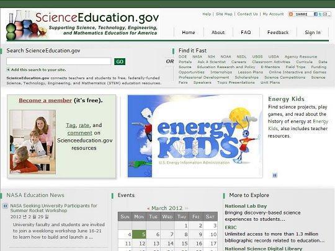Open the Science Competitions link
The image size is (335, 251).
coord(285,77)
